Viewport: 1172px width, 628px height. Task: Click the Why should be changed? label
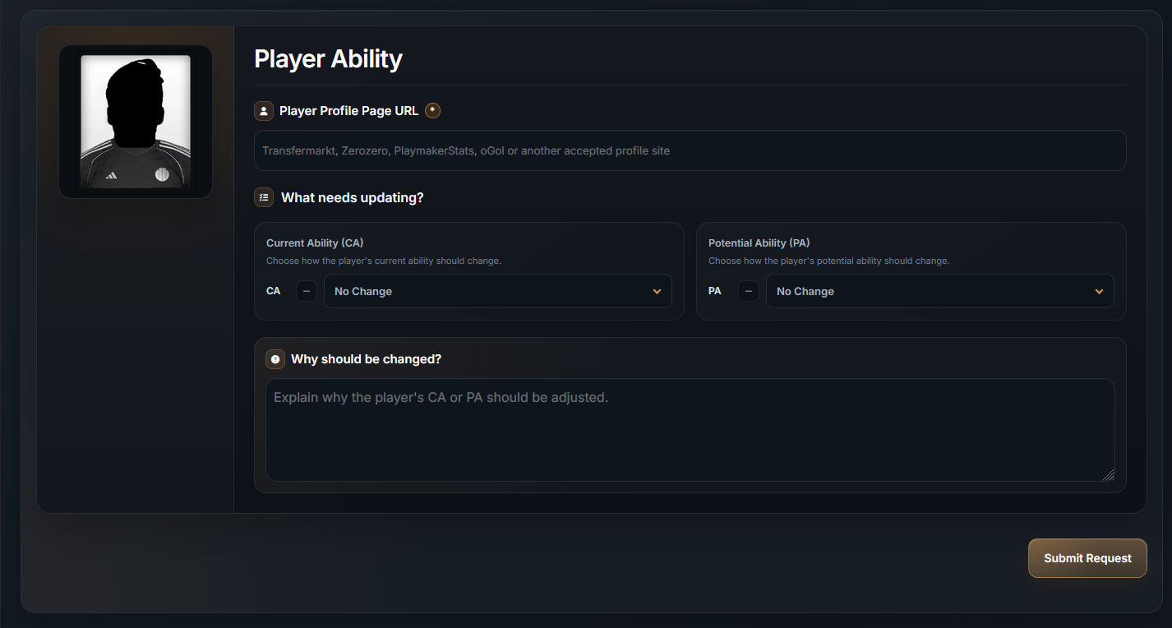pyautogui.click(x=366, y=359)
